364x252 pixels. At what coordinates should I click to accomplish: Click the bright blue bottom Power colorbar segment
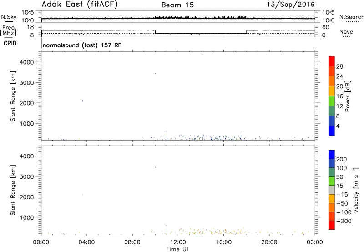[332, 131]
